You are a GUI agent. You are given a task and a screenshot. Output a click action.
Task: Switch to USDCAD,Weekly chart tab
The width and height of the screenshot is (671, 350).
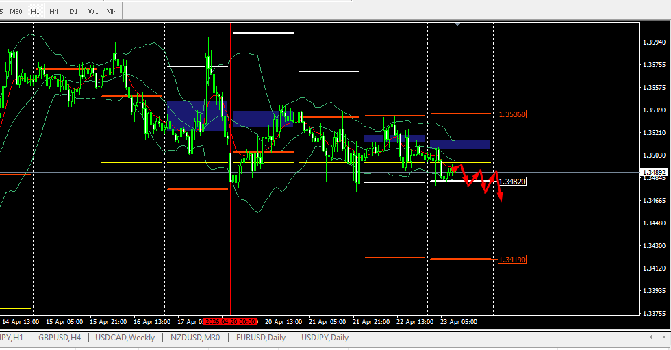(x=125, y=338)
